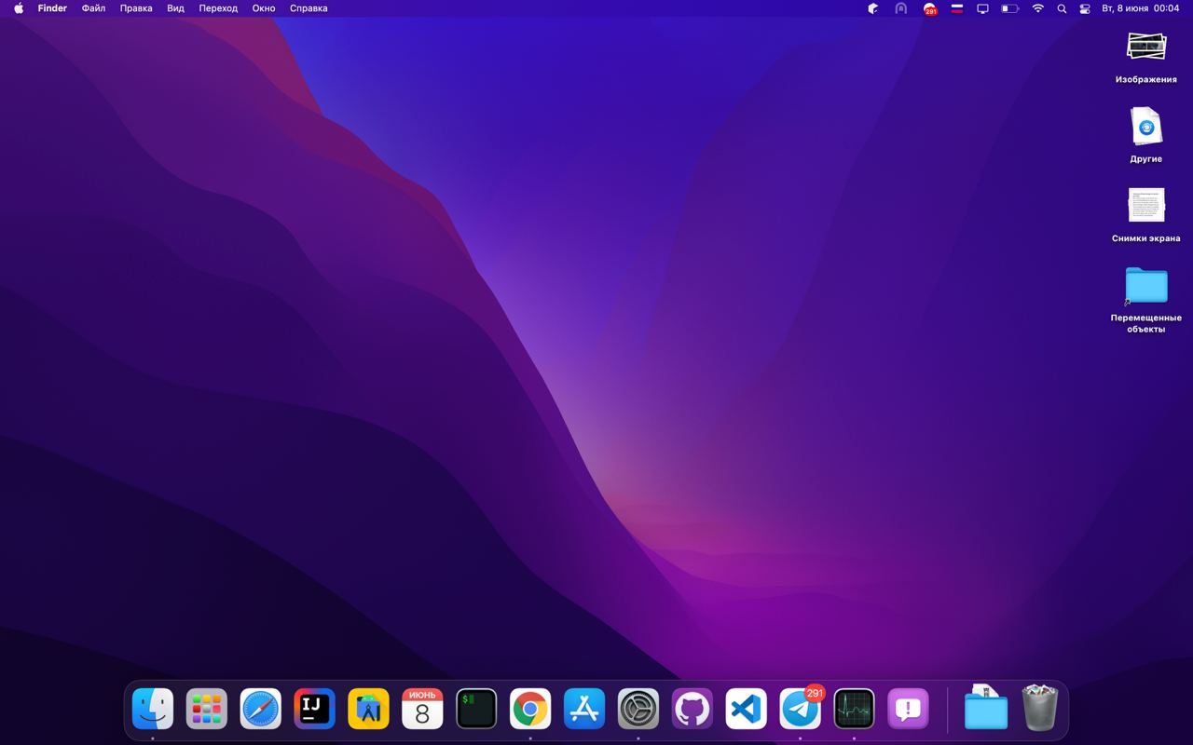The image size is (1193, 745).
Task: Open Activity Monitor in the Dock
Action: tap(854, 709)
